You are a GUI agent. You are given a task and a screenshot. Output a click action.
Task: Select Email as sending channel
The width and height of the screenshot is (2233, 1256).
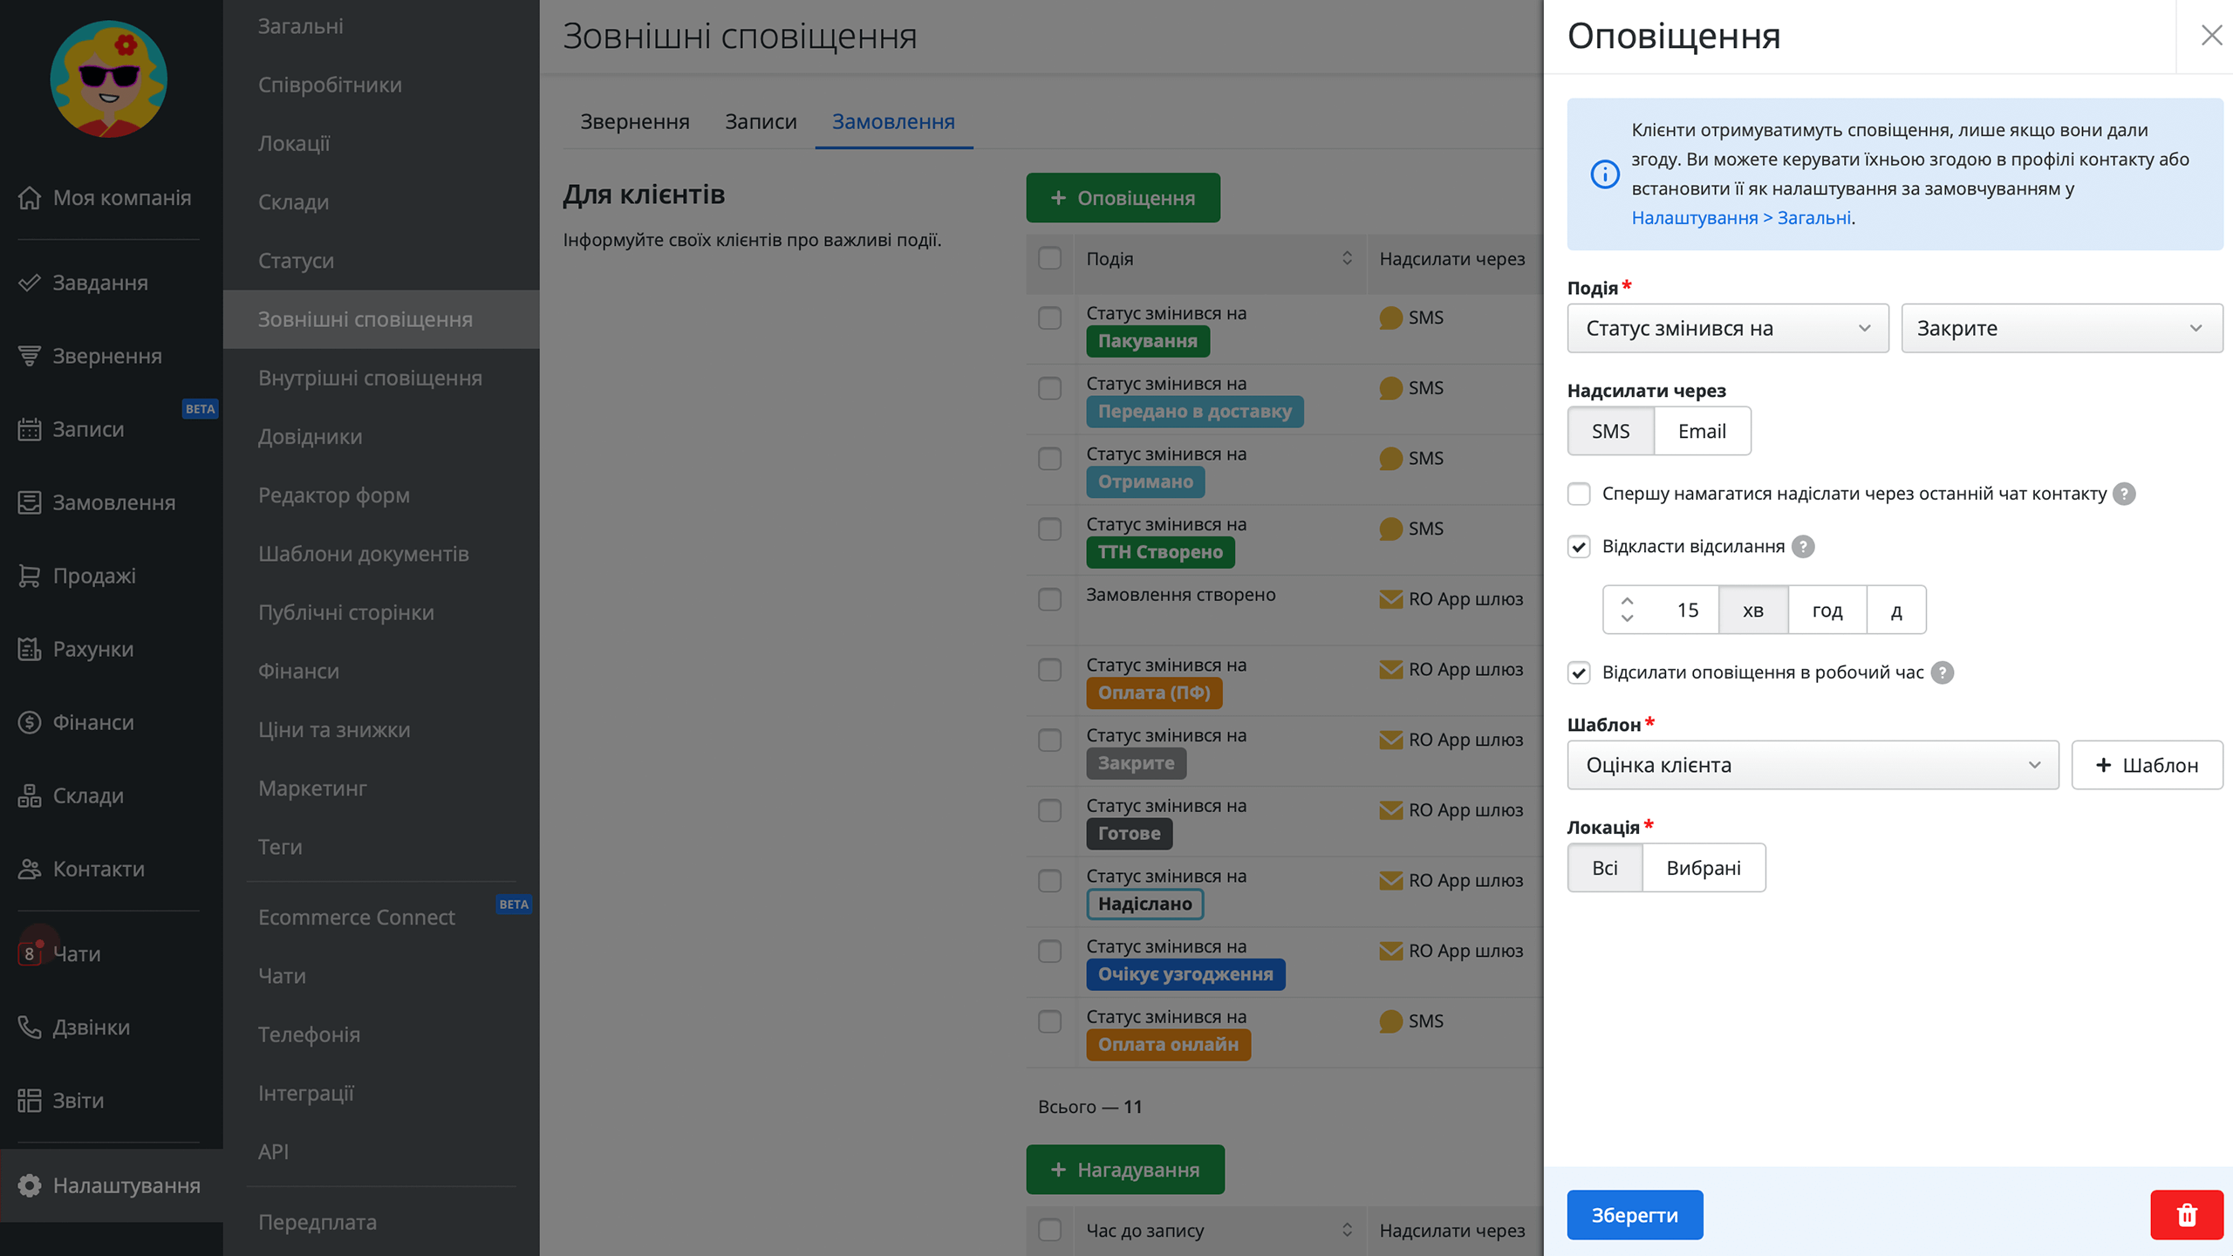click(1701, 431)
